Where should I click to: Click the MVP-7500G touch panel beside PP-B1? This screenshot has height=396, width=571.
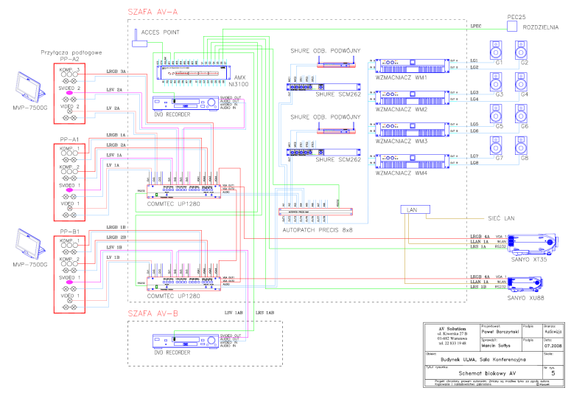click(x=30, y=244)
